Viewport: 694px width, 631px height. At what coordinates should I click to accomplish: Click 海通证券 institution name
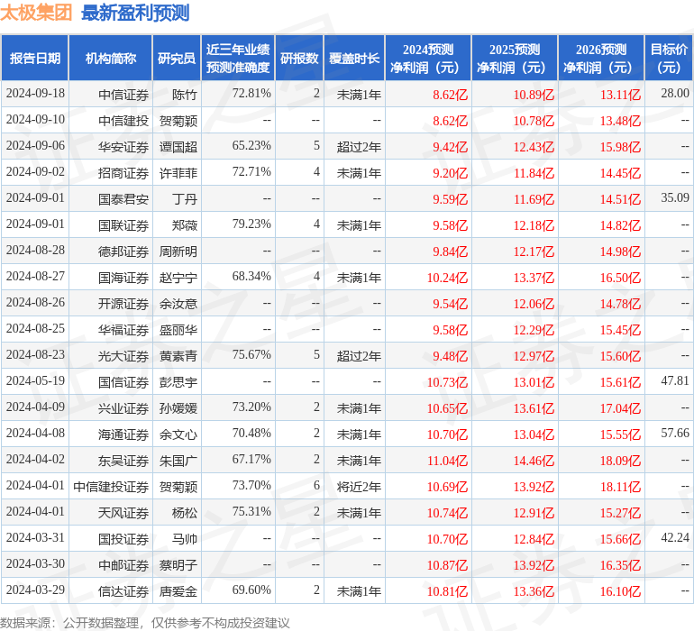[x=123, y=434]
